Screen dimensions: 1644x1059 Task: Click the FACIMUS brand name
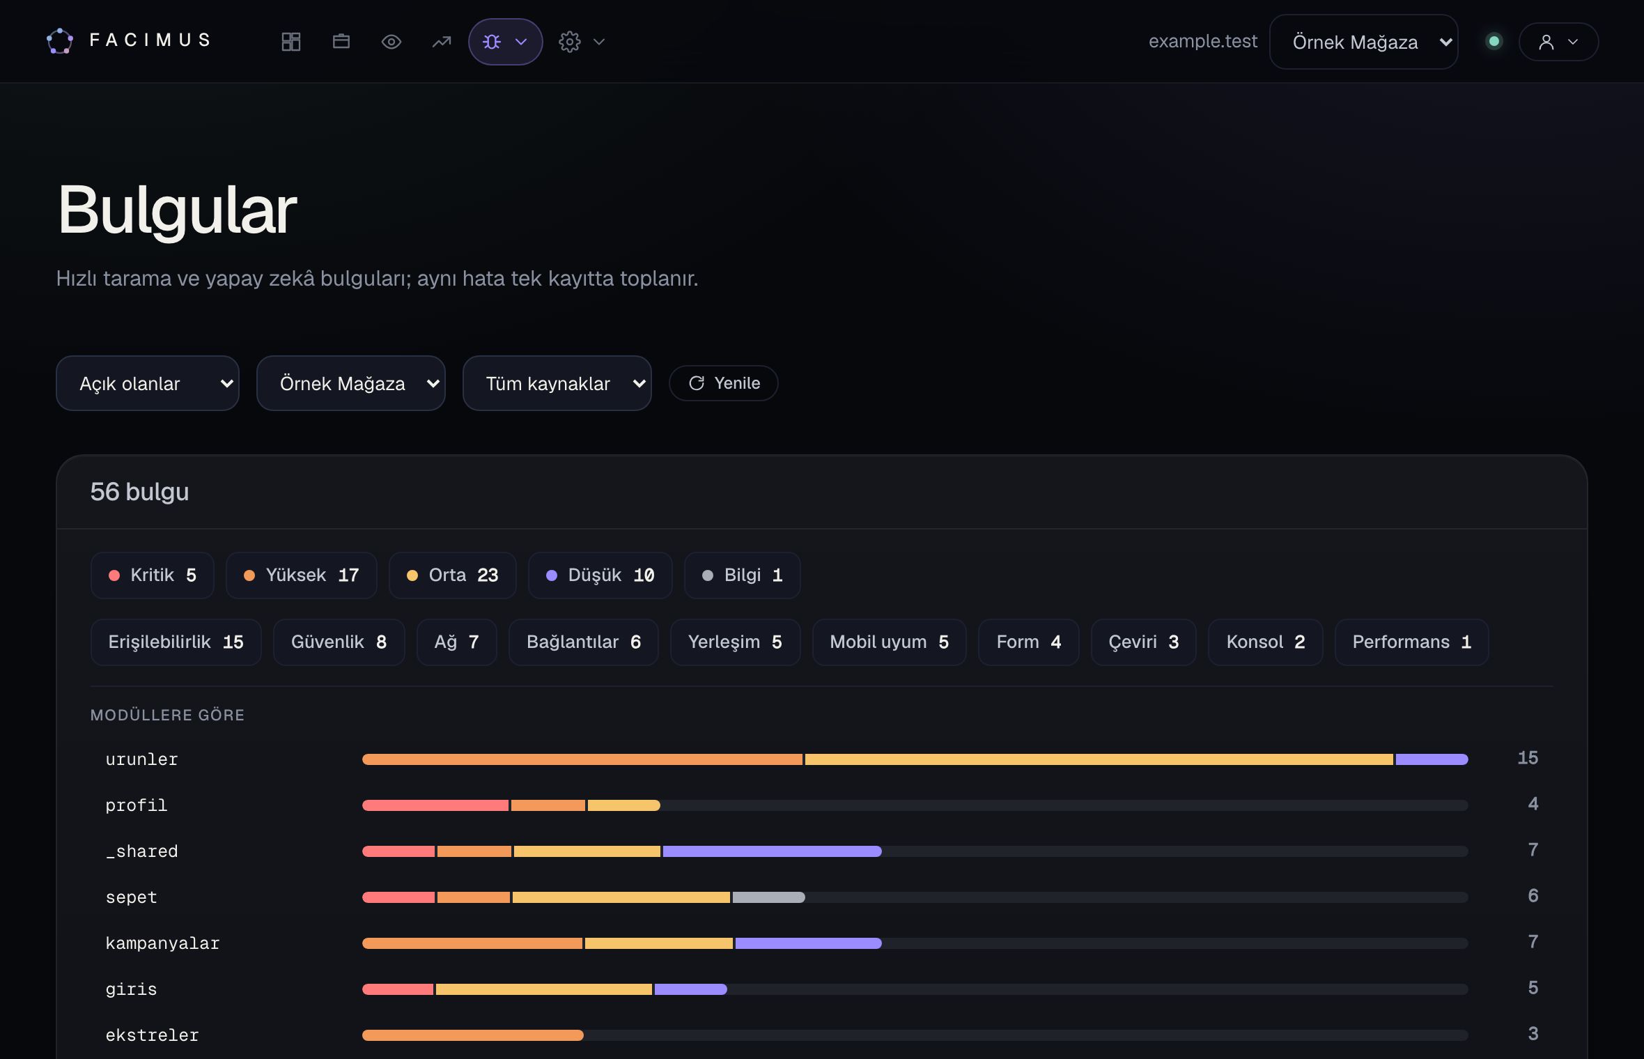150,40
